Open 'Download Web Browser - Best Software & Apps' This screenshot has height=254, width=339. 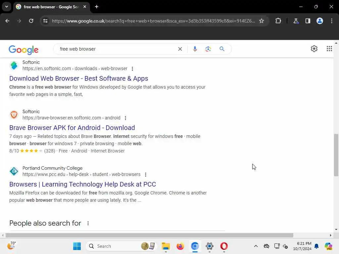point(79,78)
